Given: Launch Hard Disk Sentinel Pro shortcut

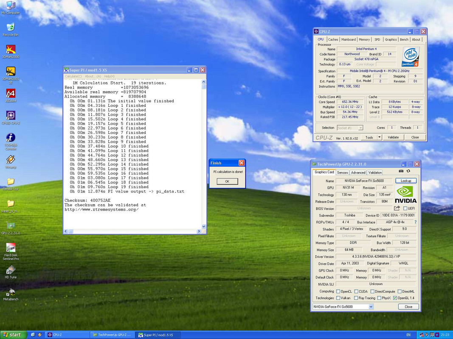Looking at the screenshot, I should tap(11, 252).
